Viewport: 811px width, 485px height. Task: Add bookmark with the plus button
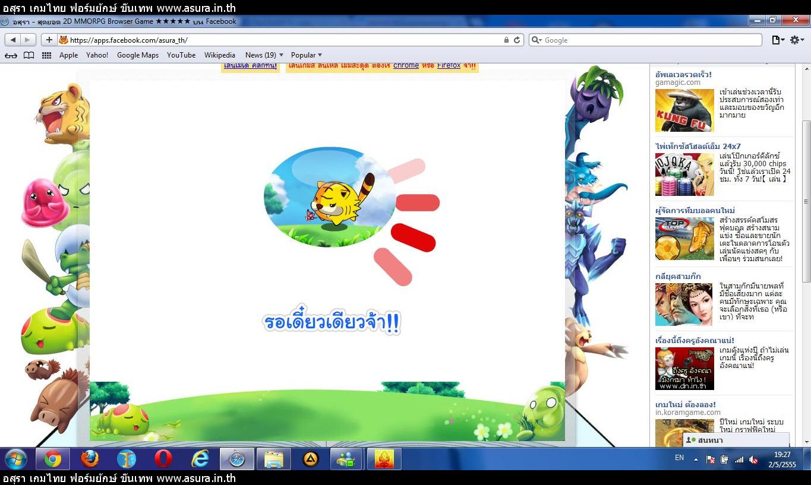pyautogui.click(x=49, y=40)
